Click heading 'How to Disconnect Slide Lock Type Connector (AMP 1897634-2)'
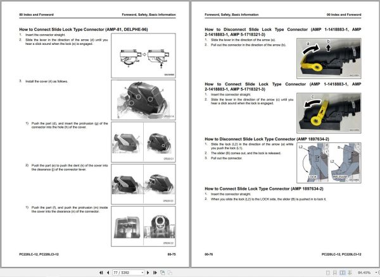This screenshot has width=380, height=277. (267, 139)
